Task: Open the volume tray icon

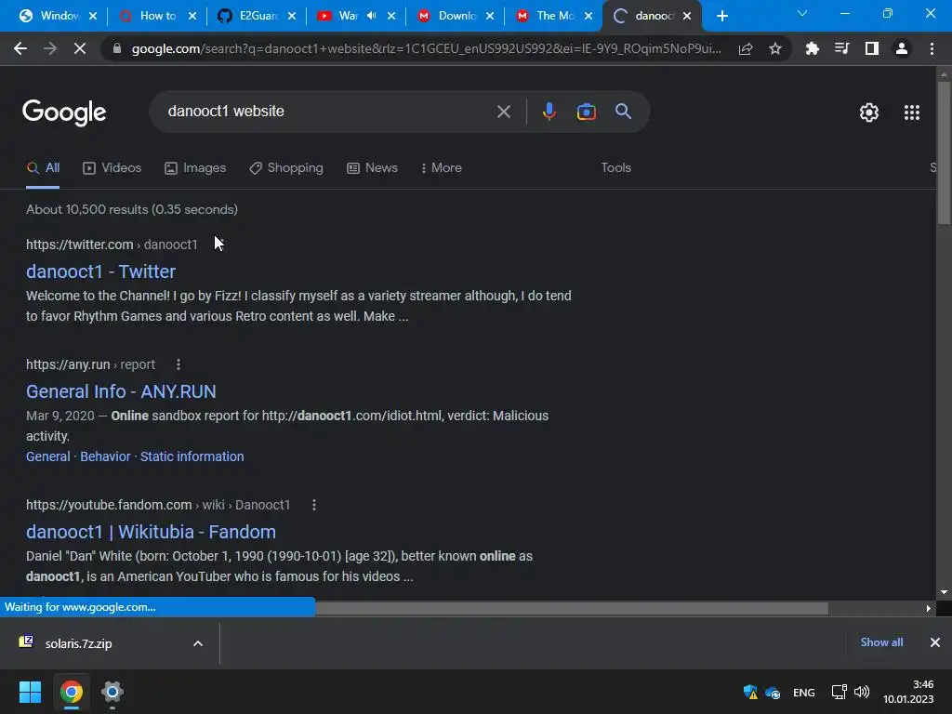Action: click(x=862, y=692)
